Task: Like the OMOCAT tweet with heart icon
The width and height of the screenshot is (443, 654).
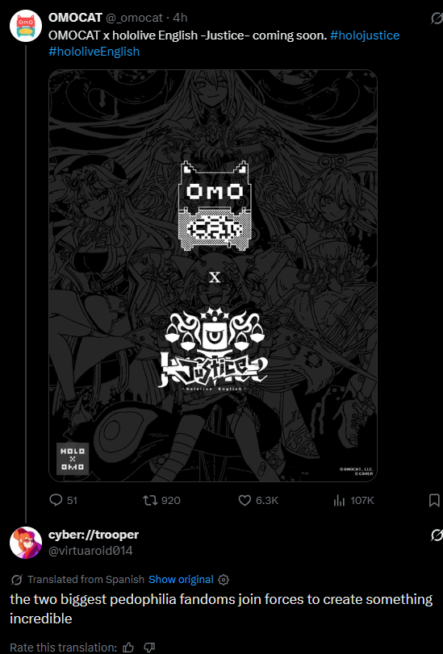Action: point(244,500)
